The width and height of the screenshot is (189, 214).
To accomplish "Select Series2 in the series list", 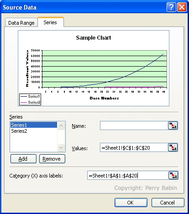I will coord(34,131).
